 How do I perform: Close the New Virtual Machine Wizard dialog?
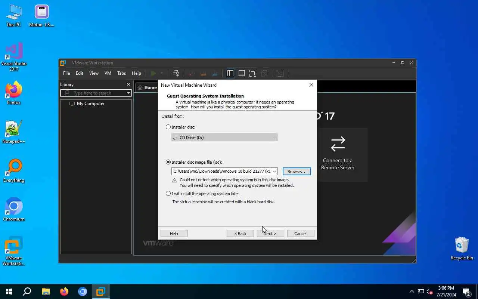point(311,85)
